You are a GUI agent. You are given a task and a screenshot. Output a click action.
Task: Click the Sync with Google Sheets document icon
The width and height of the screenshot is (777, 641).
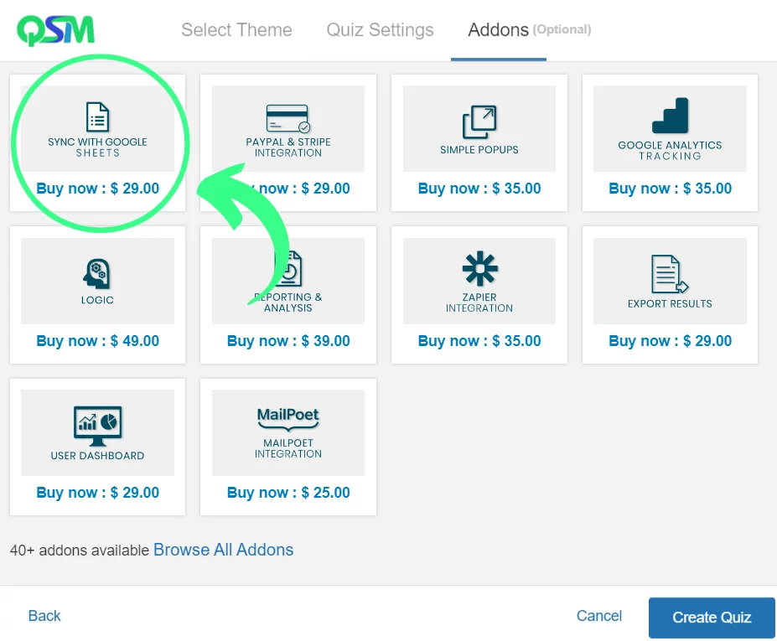pos(97,117)
